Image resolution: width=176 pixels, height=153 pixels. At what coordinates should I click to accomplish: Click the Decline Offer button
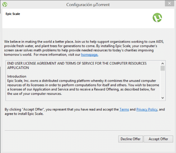[130, 139]
